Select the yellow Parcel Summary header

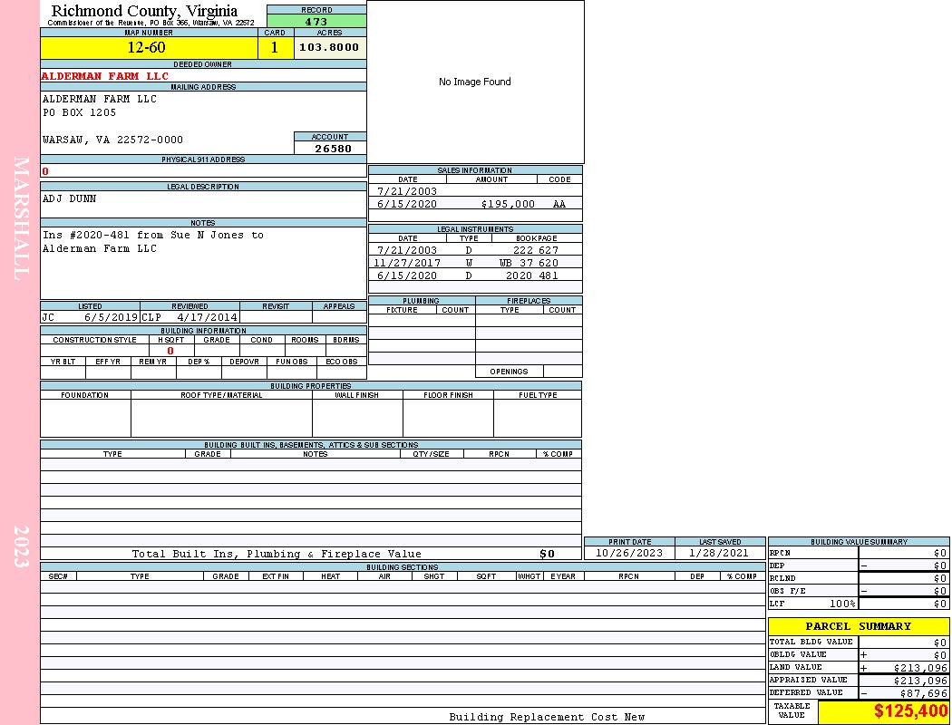(858, 626)
